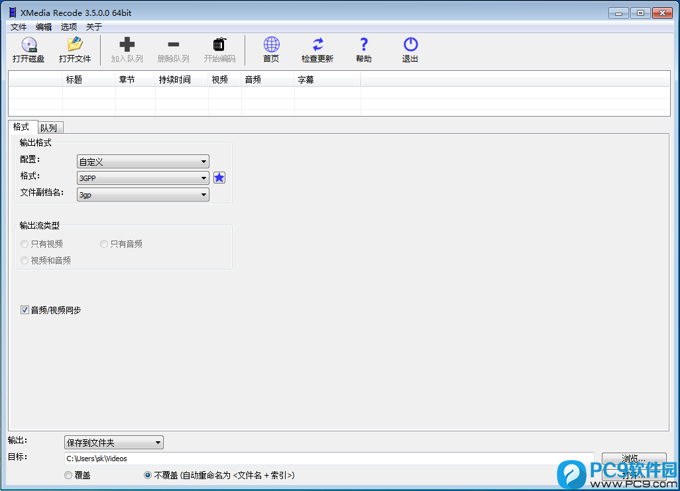Click the 视频 column header
The width and height of the screenshot is (680, 491).
coord(225,80)
